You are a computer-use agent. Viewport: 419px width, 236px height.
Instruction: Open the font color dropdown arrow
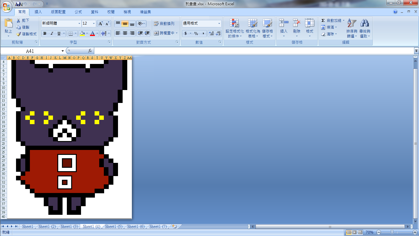[97, 33]
